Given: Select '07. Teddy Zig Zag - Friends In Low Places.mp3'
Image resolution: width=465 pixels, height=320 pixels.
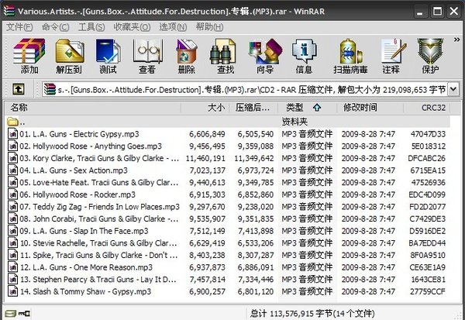Looking at the screenshot, I should [227, 206].
